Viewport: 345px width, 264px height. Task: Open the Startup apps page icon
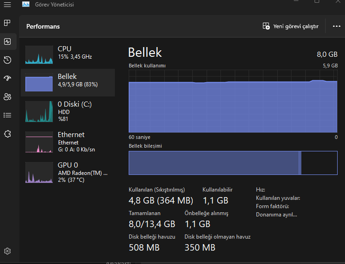(x=7, y=78)
